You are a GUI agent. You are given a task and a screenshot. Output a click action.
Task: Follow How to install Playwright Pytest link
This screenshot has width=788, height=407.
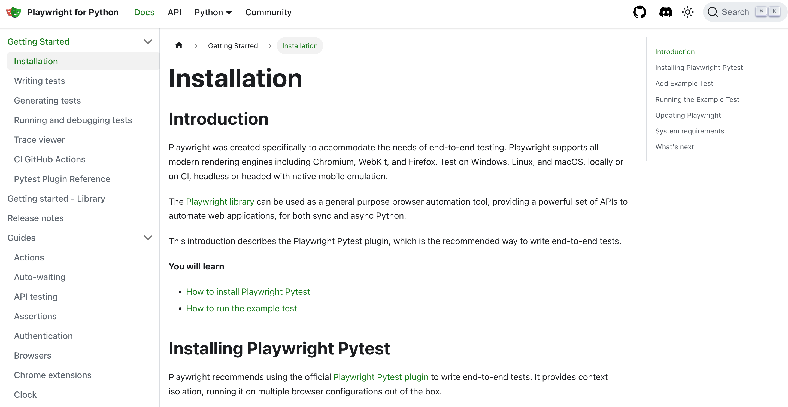248,292
